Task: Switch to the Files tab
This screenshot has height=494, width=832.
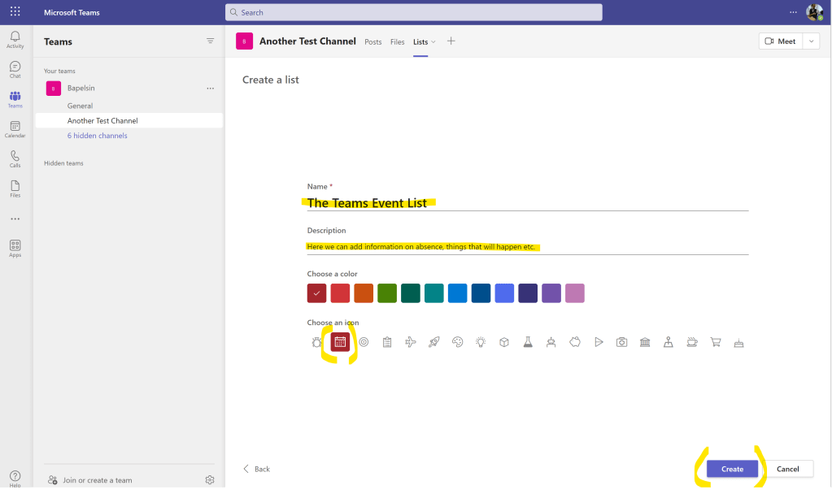Action: click(x=397, y=42)
